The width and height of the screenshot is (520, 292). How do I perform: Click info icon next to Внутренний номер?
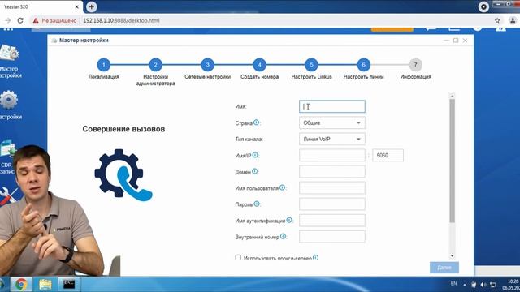[x=283, y=236]
